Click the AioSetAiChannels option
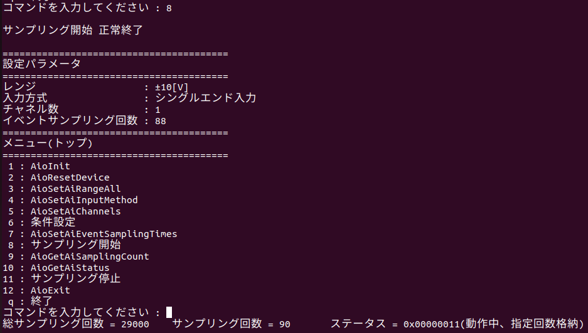Viewport: 588px width, 333px height. (x=75, y=211)
